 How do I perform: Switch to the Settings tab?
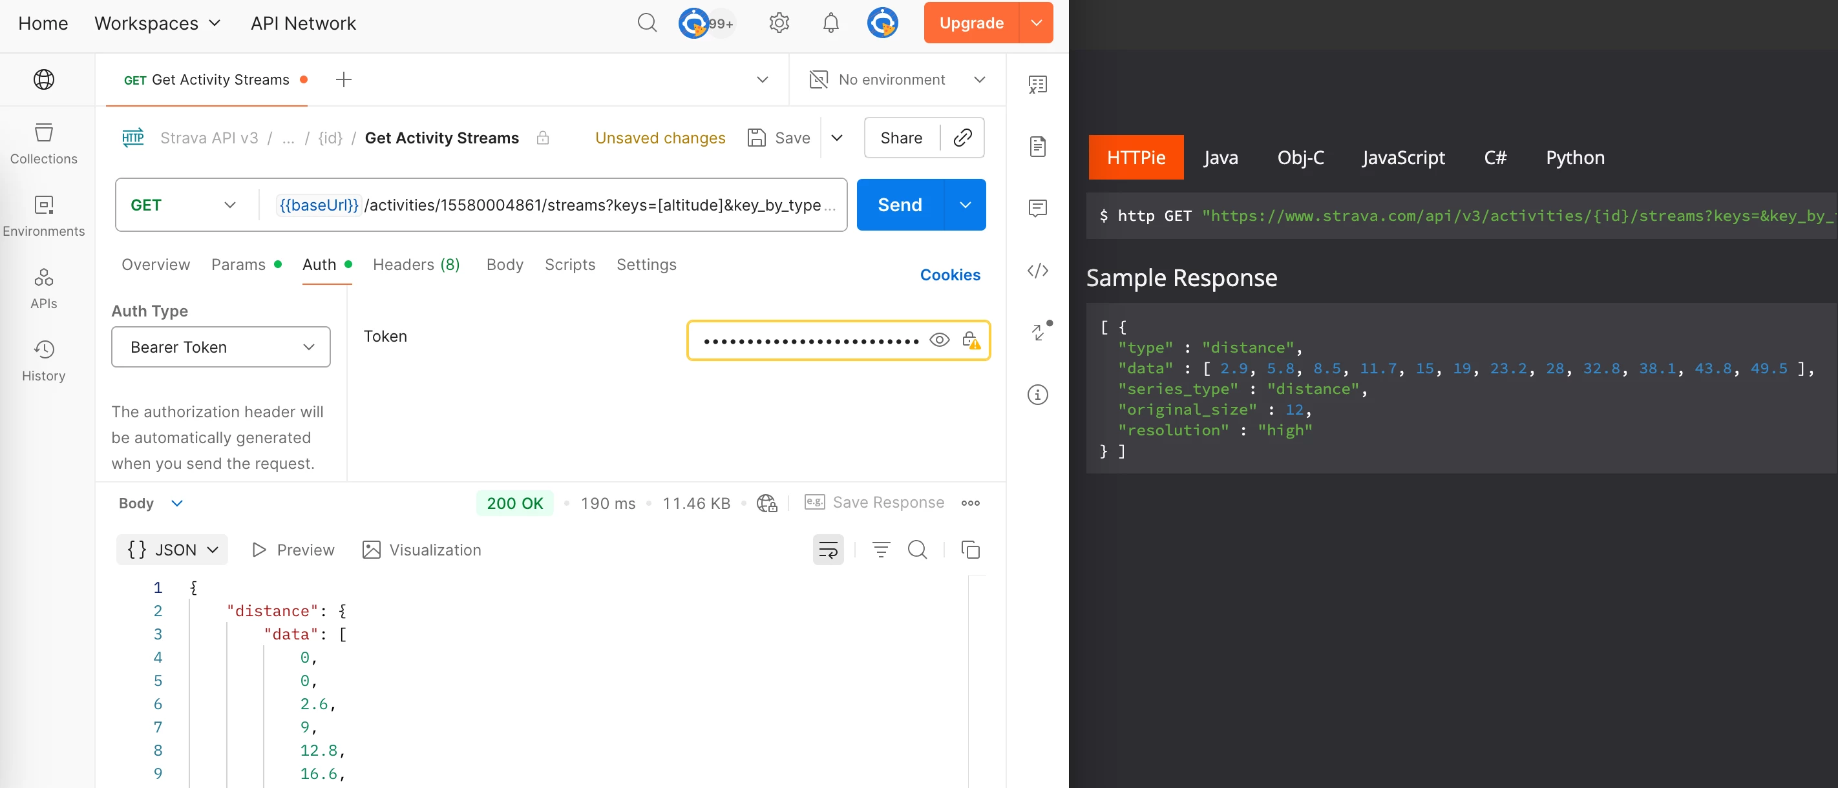pos(646,265)
